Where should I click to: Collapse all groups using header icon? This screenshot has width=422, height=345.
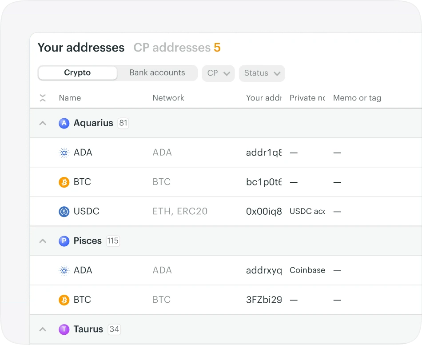43,98
